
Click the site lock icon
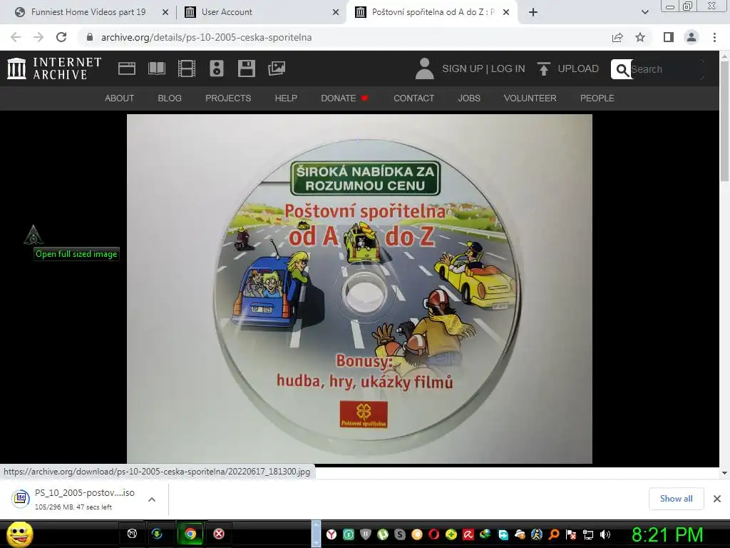91,37
